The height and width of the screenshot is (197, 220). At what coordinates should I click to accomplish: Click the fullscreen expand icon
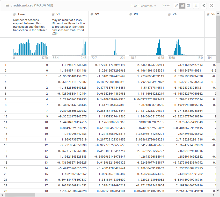click(212, 5)
